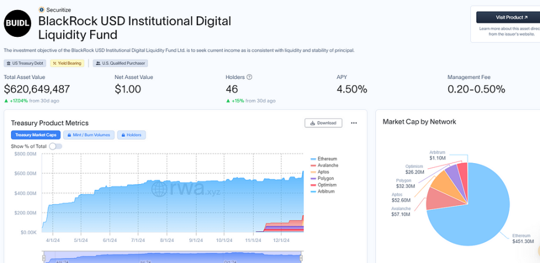Toggle Optimism series in chart legend
The width and height of the screenshot is (540, 263).
(x=323, y=185)
